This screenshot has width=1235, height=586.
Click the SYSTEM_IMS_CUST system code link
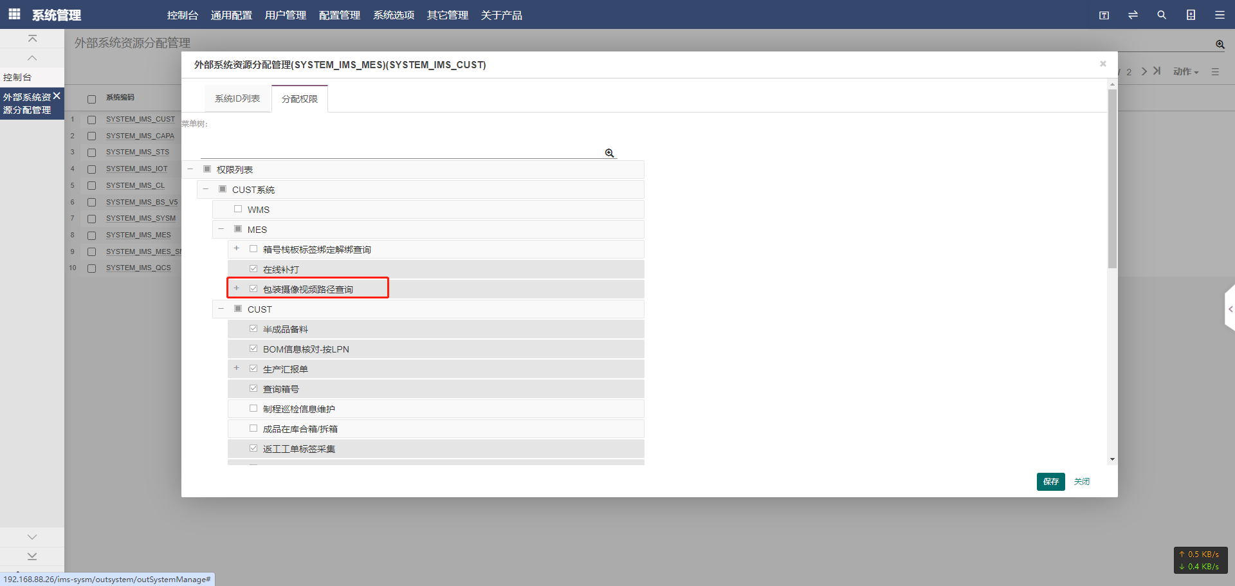(140, 119)
